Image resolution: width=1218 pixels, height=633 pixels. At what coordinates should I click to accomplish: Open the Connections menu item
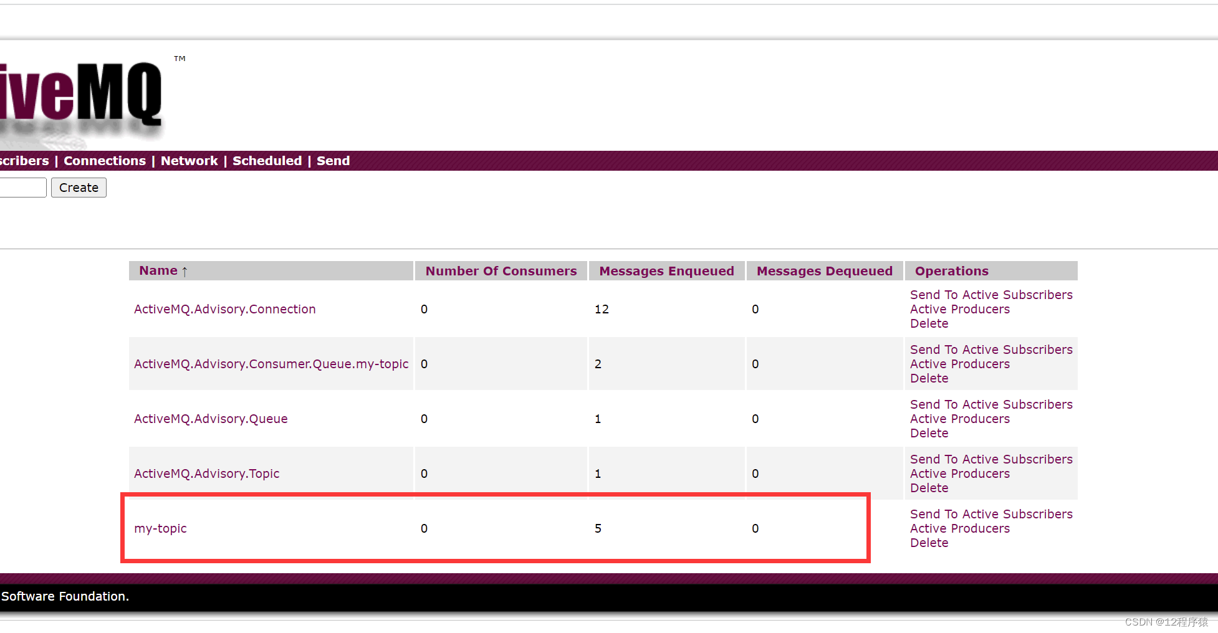point(105,161)
